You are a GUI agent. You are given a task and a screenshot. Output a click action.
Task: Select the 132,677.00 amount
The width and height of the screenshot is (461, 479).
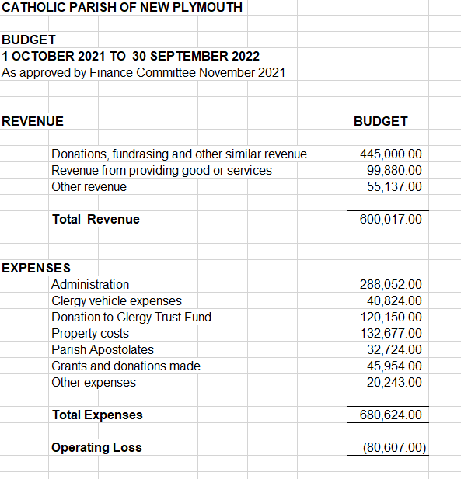(x=391, y=333)
